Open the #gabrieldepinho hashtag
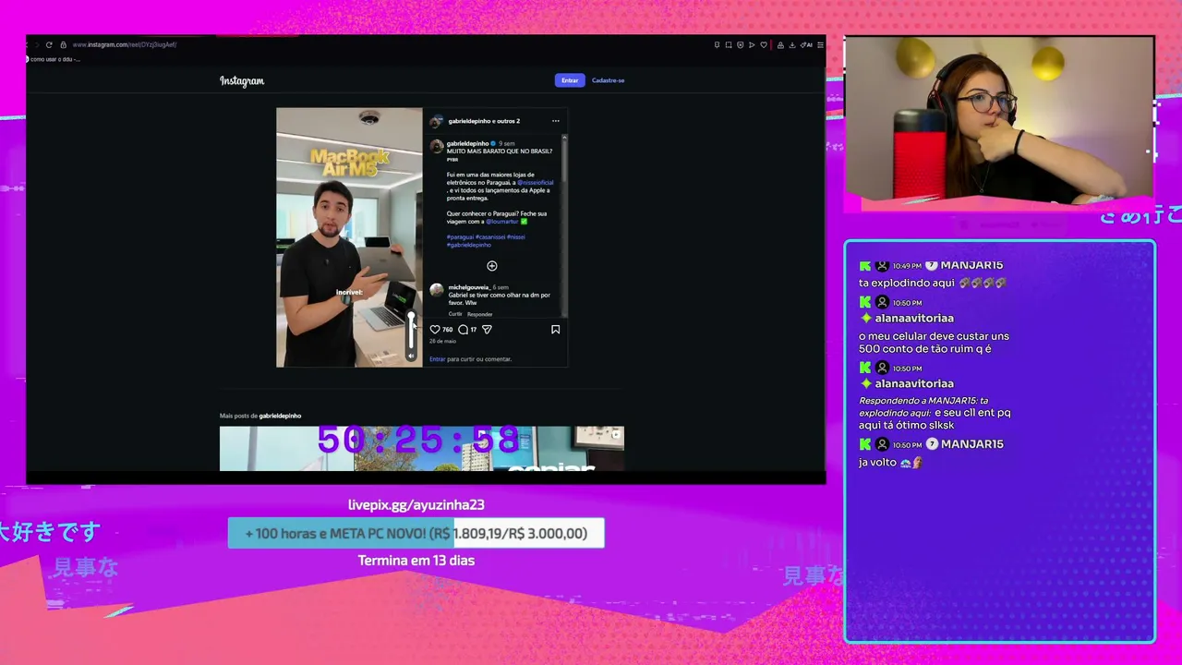 coord(469,245)
